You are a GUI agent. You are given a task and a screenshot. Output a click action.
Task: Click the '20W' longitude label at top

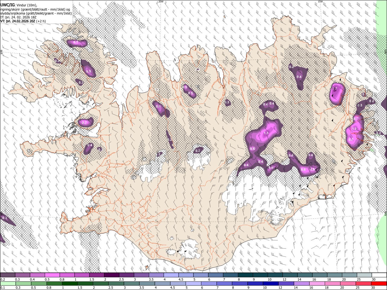coord(161,2)
